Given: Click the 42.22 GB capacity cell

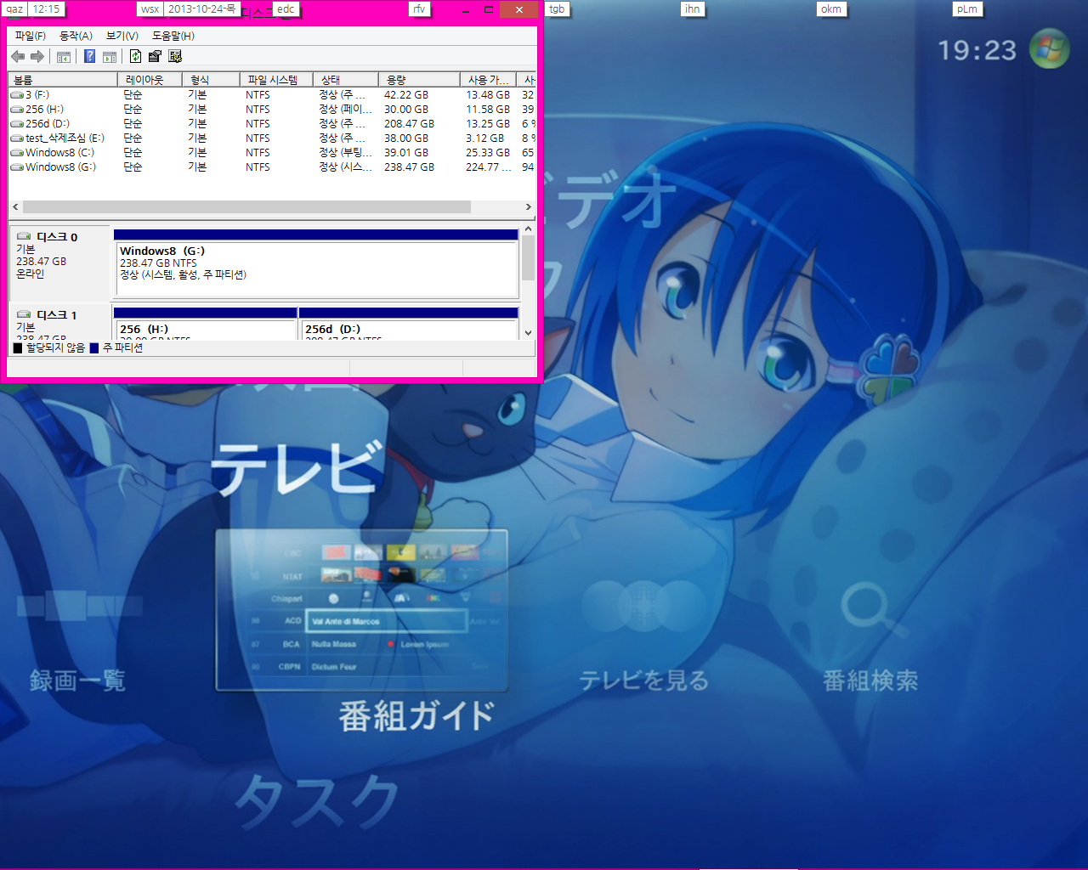Looking at the screenshot, I should pyautogui.click(x=406, y=95).
